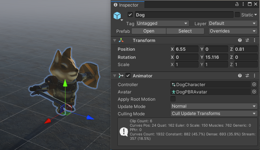Screen dimensions: 260x150
Task: Click Position Y field
Action: (x=216, y=49)
